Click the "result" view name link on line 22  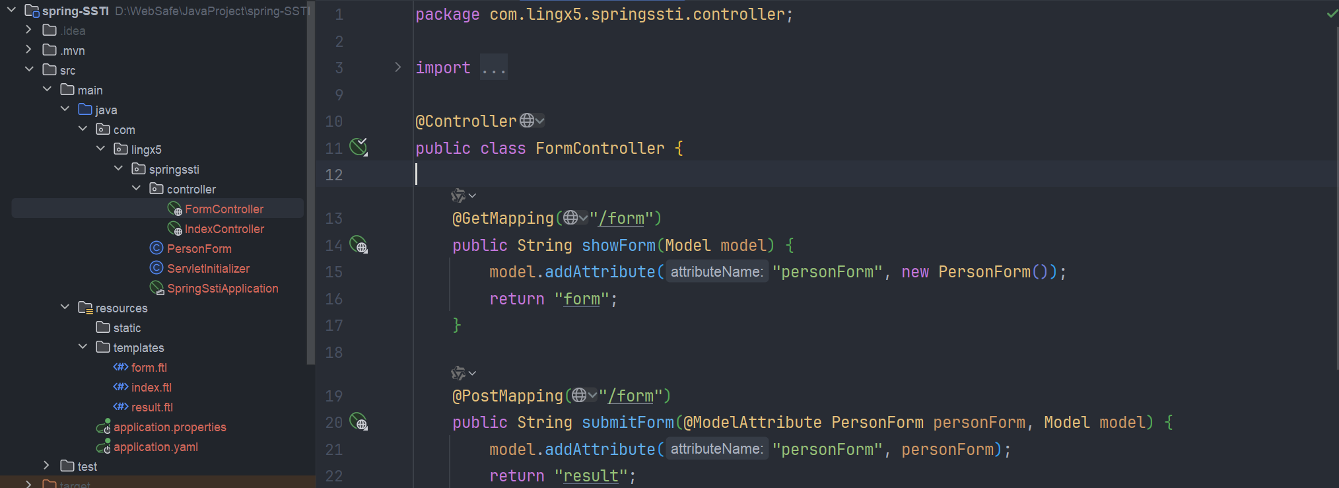point(591,475)
